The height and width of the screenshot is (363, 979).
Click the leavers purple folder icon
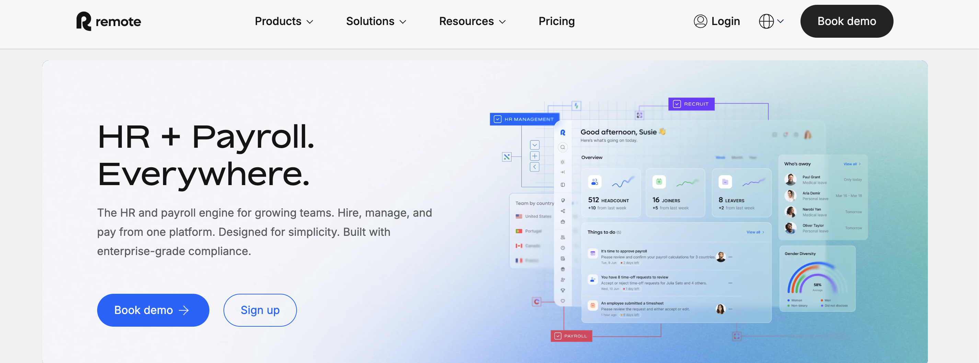coord(725,182)
